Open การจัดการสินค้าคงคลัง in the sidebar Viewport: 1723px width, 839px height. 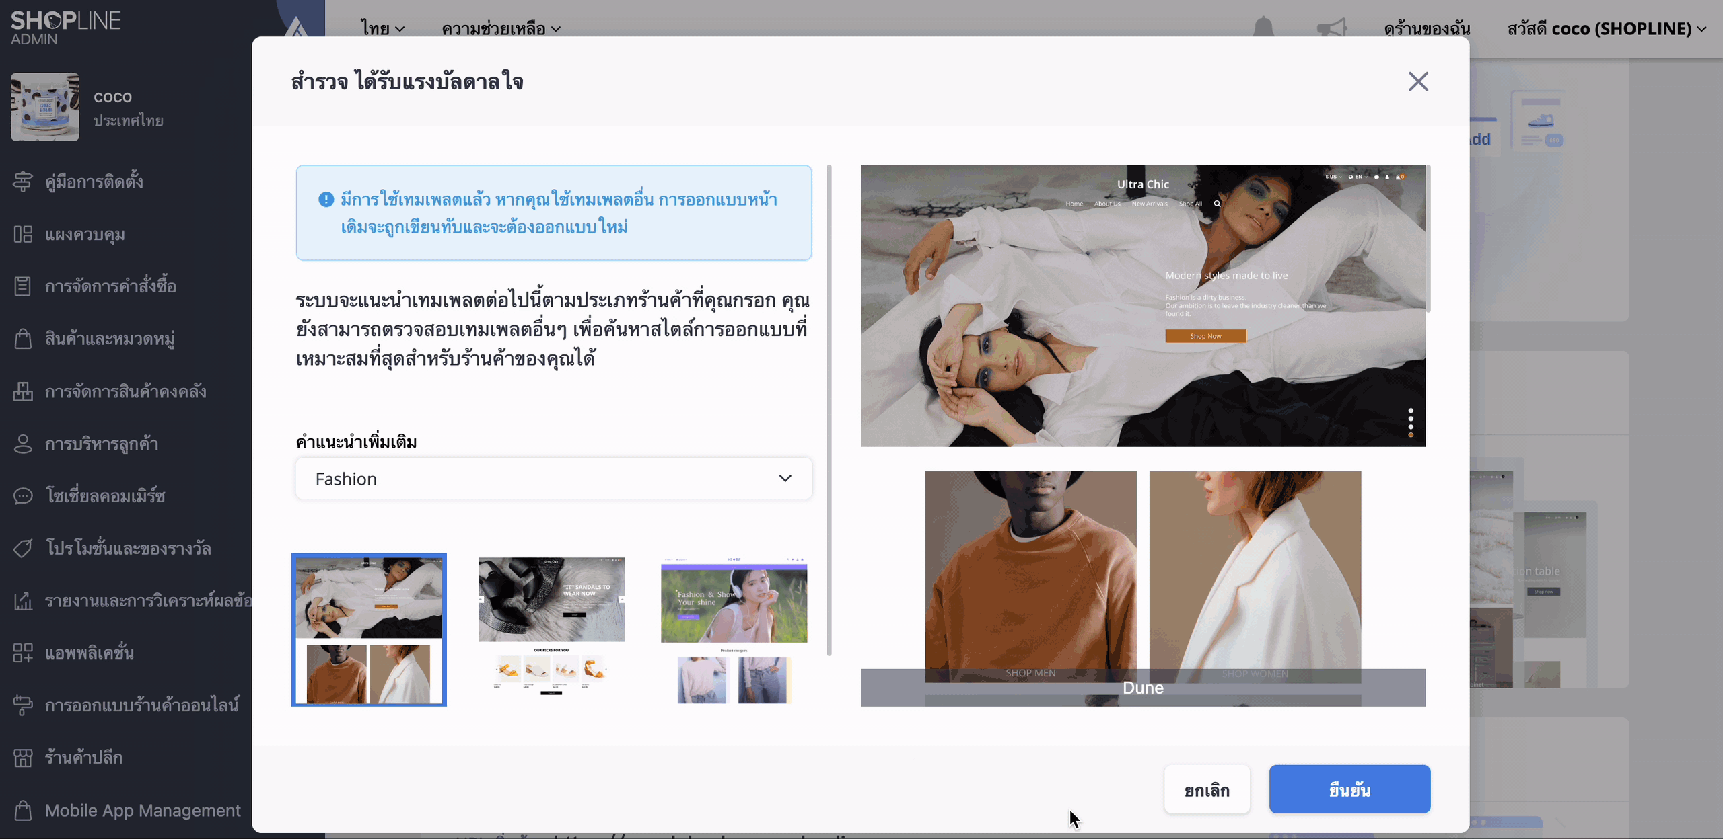pyautogui.click(x=127, y=391)
